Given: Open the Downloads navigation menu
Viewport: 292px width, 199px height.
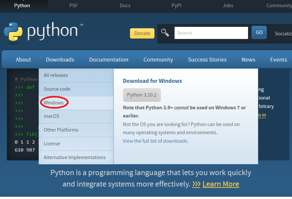Looking at the screenshot, I should 60,60.
